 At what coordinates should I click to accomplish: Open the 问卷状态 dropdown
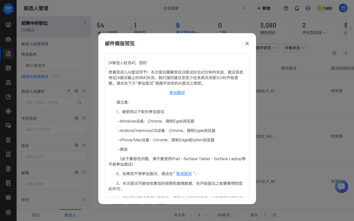294,48
